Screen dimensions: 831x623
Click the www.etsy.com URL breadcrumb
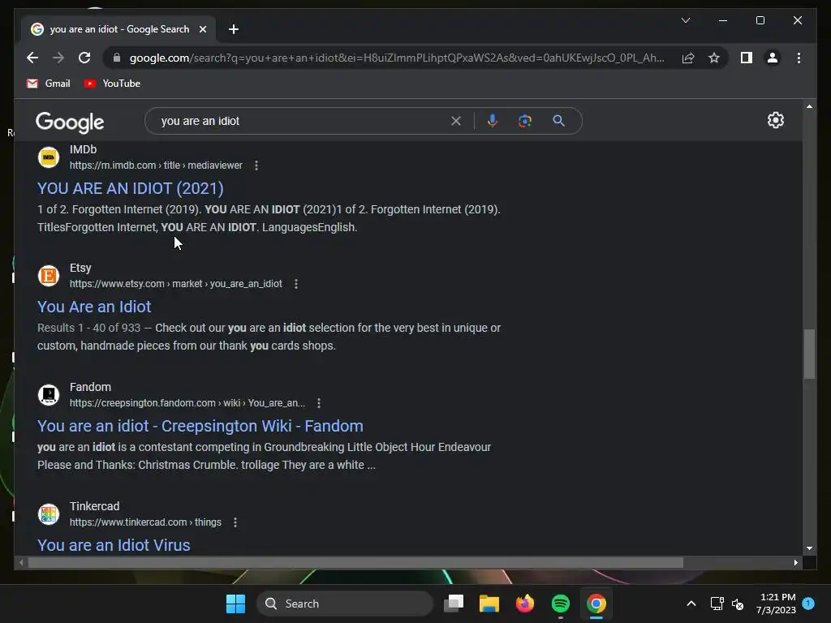pos(175,284)
